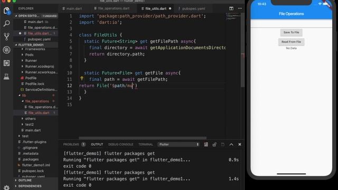This screenshot has height=190, width=338.
Task: Open the .packages file
Action: [31, 159]
